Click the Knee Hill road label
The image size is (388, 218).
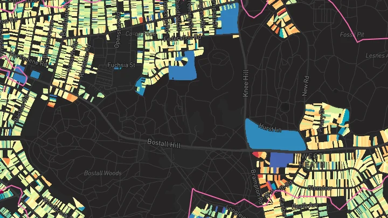pos(246,83)
